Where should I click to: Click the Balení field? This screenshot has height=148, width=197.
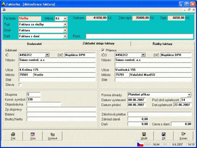click(62, 114)
